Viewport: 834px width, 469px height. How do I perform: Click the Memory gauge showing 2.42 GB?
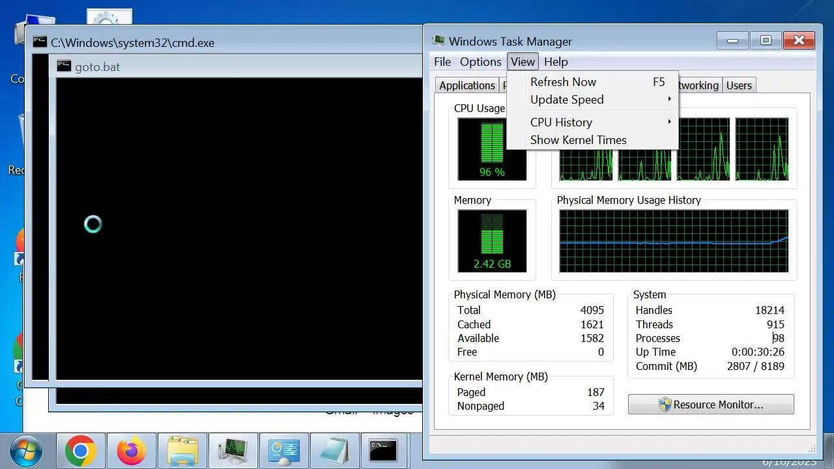pyautogui.click(x=492, y=241)
